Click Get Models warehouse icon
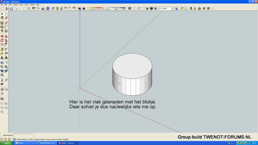258x145 pixels. tap(204, 8)
